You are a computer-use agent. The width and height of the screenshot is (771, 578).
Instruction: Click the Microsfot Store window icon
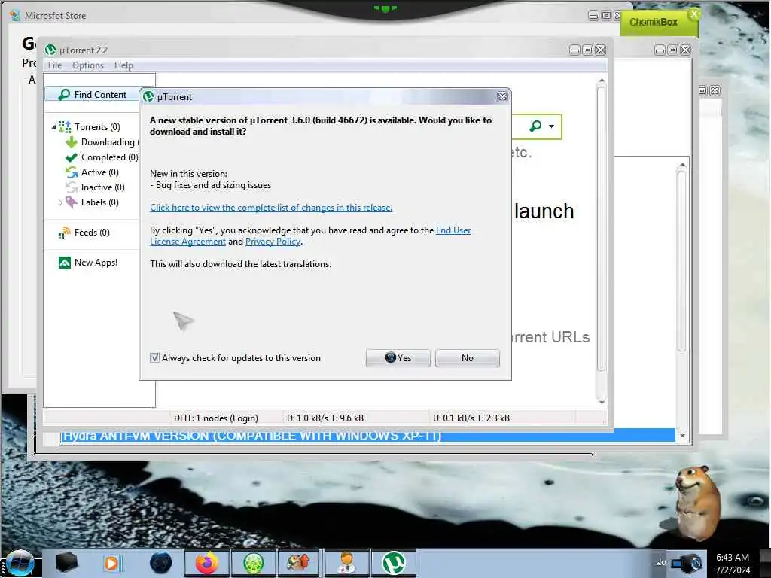15,15
